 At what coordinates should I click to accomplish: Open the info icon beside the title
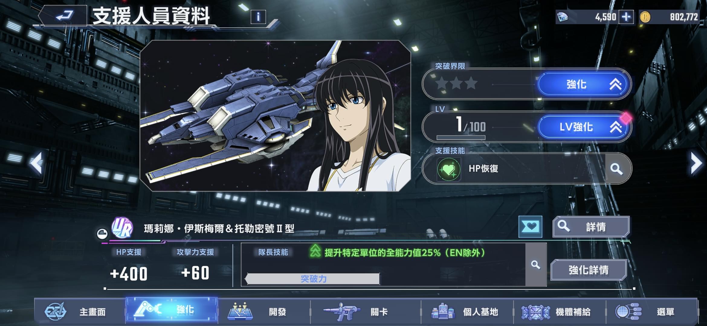click(x=258, y=17)
